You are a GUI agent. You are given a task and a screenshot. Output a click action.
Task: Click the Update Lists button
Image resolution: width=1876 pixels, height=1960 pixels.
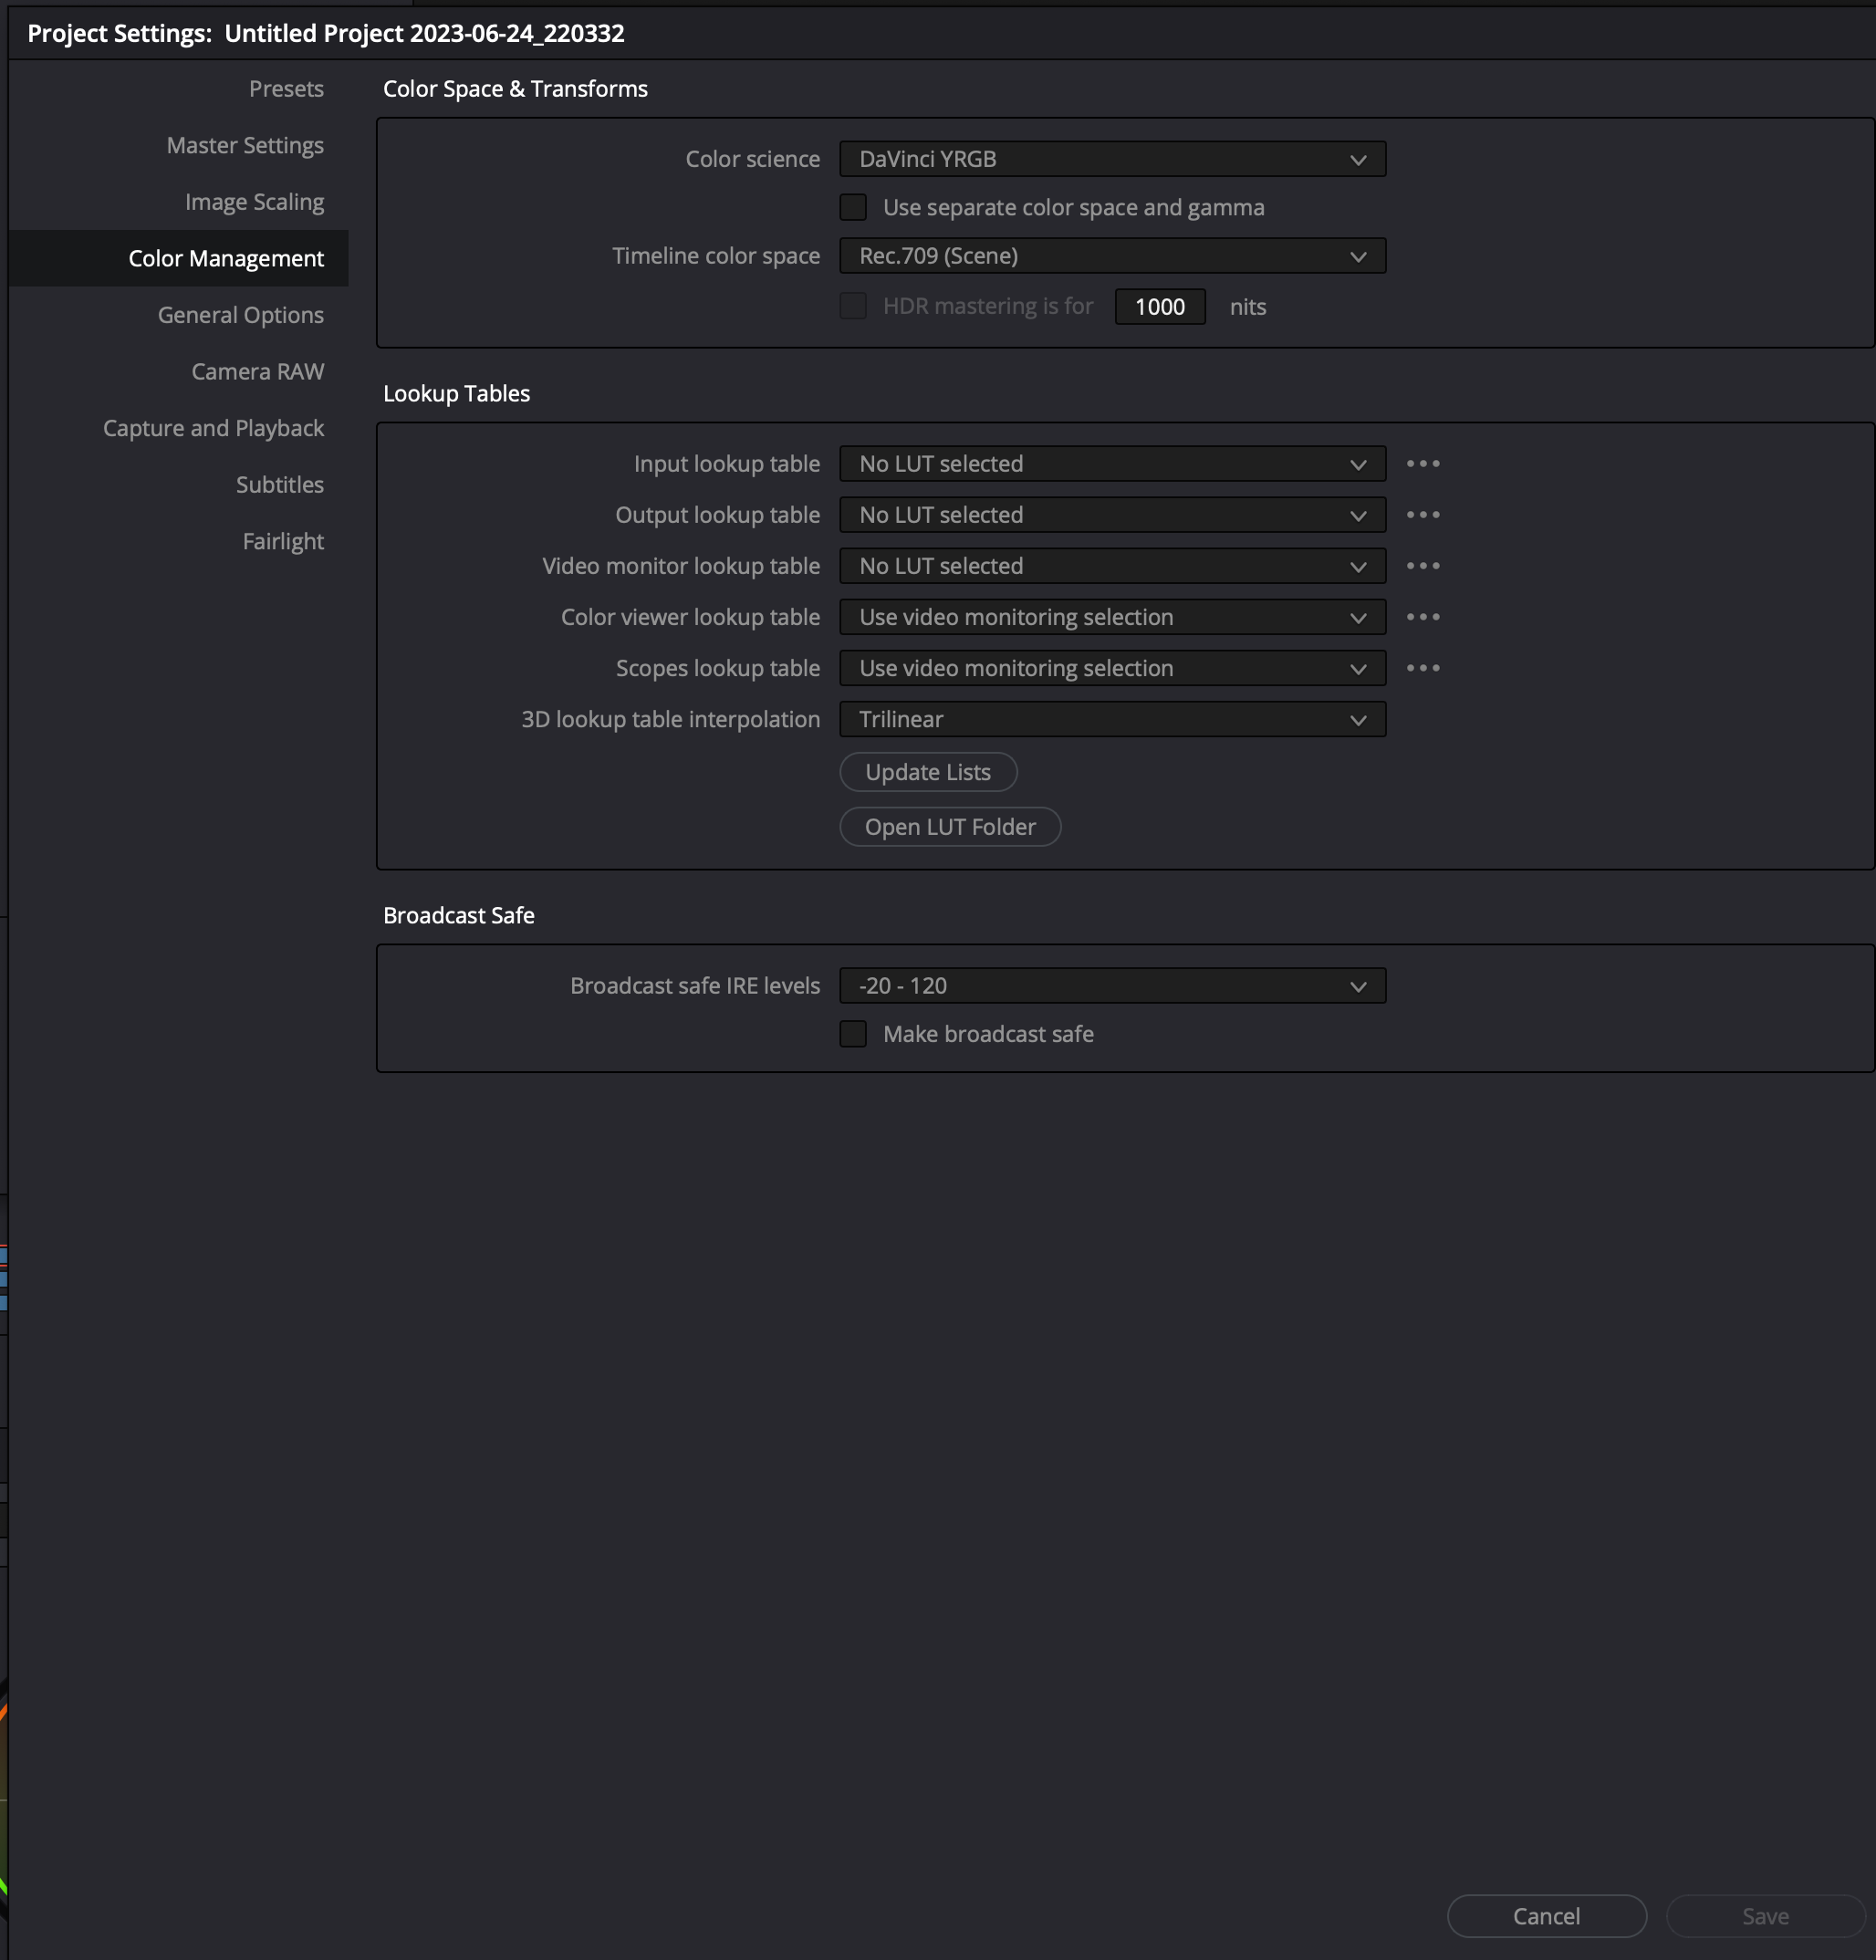click(x=927, y=772)
